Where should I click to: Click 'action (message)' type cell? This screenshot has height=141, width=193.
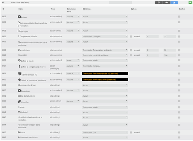pyautogui.click(x=54, y=67)
